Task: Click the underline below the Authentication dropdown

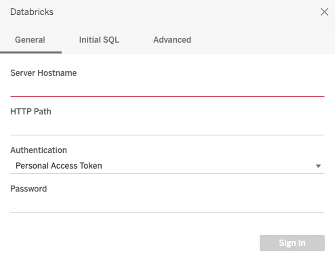Action: [x=167, y=174]
